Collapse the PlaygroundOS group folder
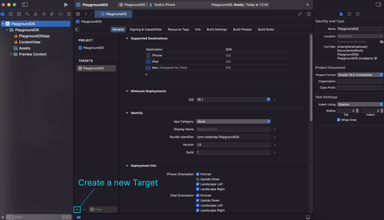The height and width of the screenshot is (220, 384). pyautogui.click(x=7, y=30)
